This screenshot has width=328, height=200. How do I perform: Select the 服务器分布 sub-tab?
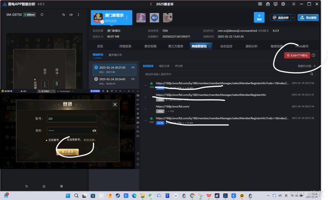(115, 55)
